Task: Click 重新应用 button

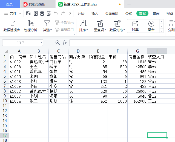Action: [x=64, y=30]
